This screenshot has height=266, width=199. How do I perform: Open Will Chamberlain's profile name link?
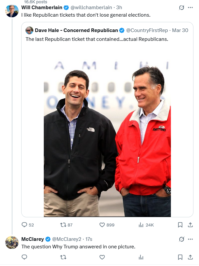click(42, 8)
